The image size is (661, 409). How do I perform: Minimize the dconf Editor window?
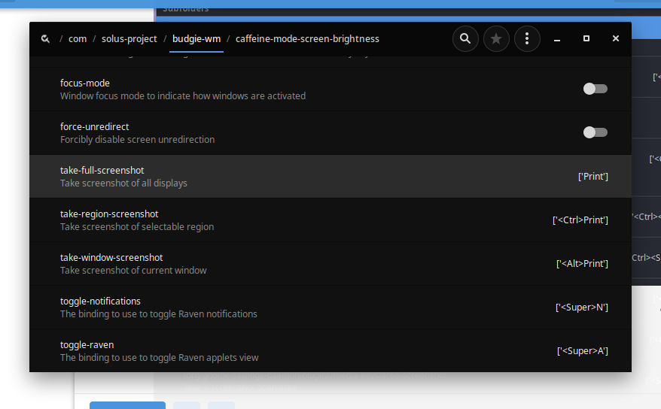coord(557,39)
